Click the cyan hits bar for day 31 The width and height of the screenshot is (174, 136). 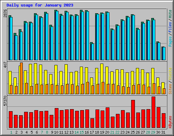(x=164, y=53)
